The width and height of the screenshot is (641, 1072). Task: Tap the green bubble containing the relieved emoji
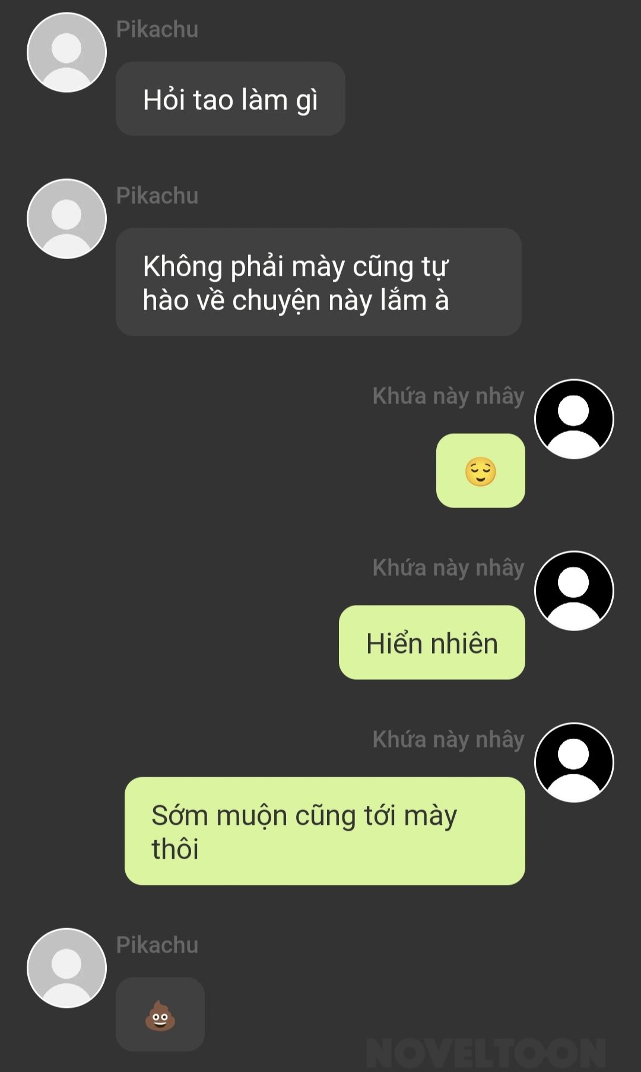(x=481, y=471)
